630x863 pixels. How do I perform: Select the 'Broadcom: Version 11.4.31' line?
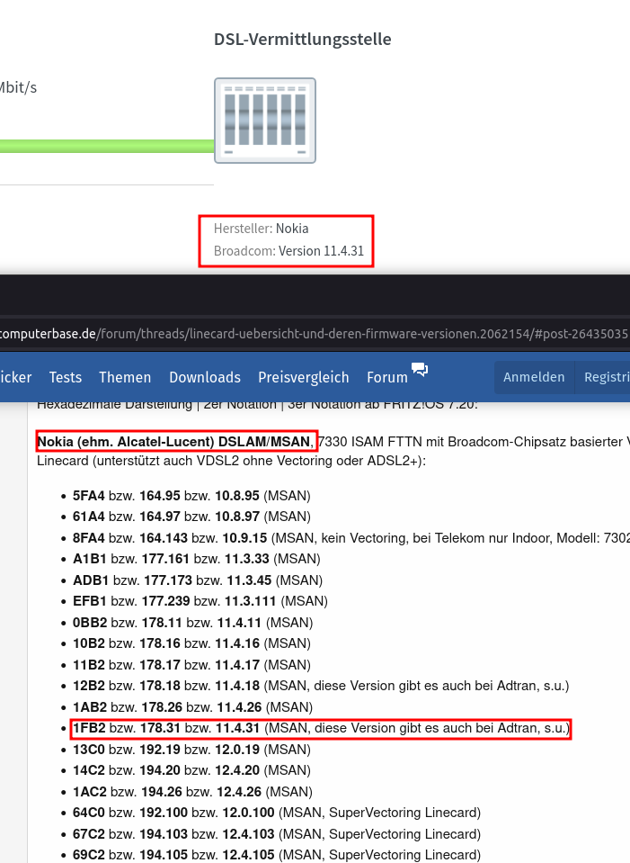tap(289, 251)
